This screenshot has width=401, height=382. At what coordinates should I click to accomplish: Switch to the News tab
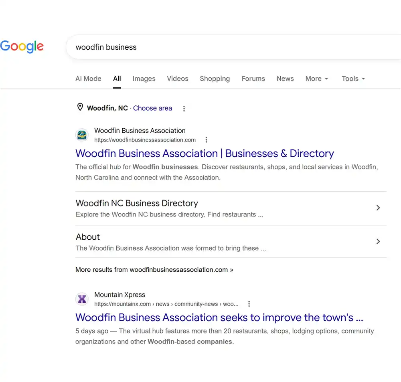[x=285, y=79]
